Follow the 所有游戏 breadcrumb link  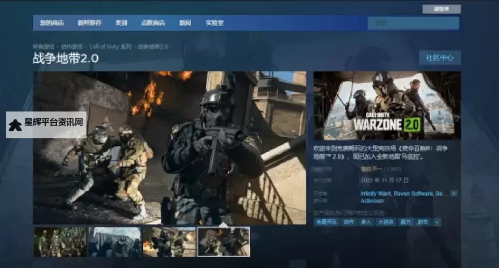tap(44, 47)
